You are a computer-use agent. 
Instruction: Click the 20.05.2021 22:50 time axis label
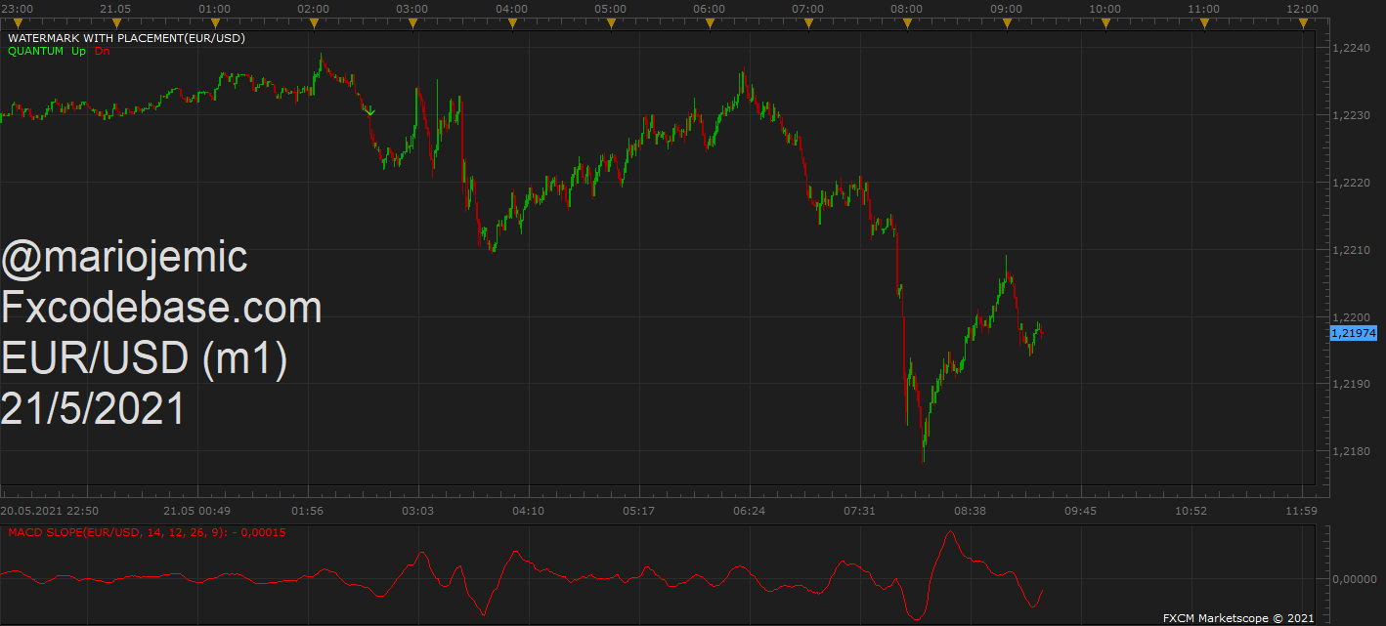point(48,510)
